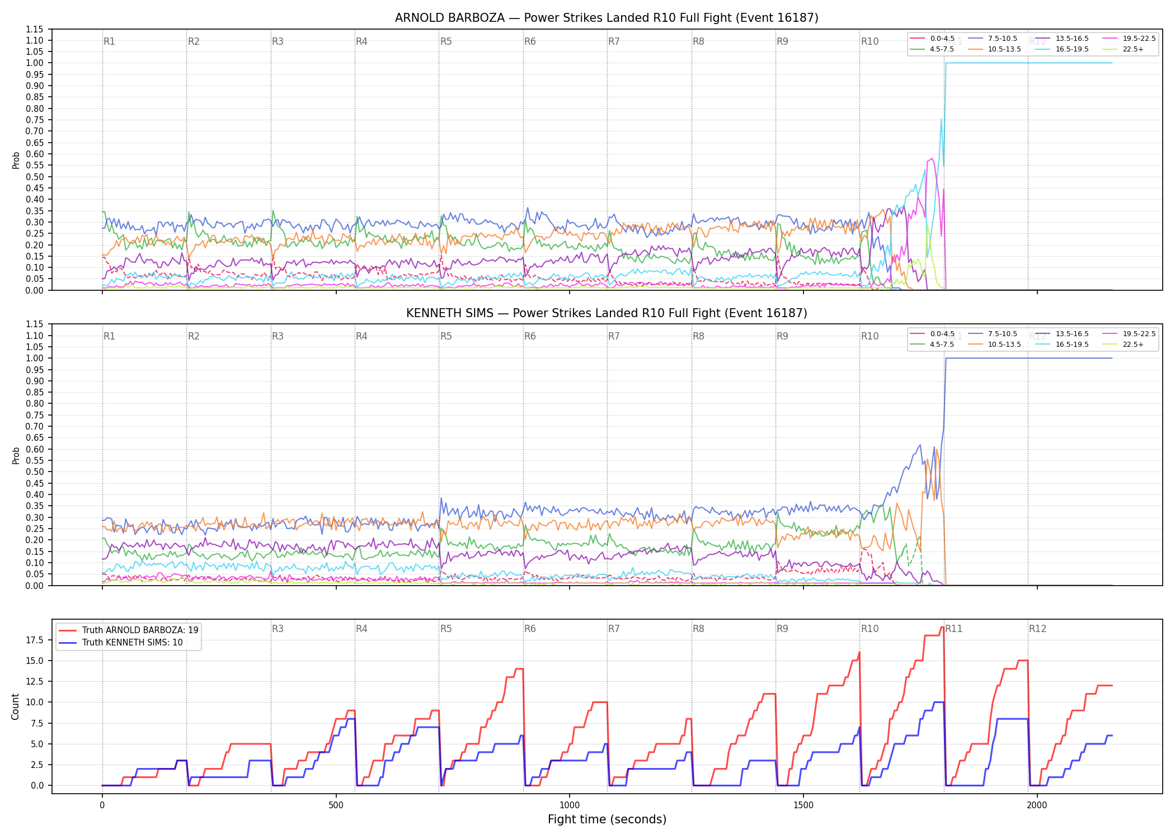
Task: Select the R4 round label in Sims chart
Action: coord(361,336)
